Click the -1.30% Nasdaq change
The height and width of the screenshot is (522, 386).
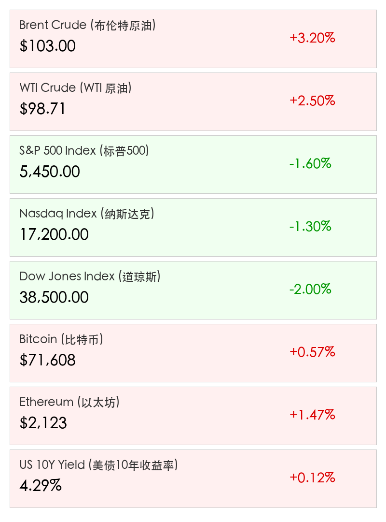(x=310, y=226)
